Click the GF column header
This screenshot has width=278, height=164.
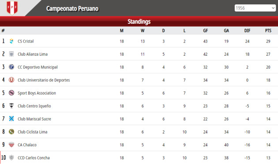point(205,31)
